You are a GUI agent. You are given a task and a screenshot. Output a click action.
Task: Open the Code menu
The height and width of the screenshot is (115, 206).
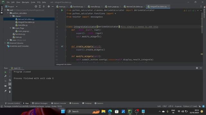coord(33,2)
